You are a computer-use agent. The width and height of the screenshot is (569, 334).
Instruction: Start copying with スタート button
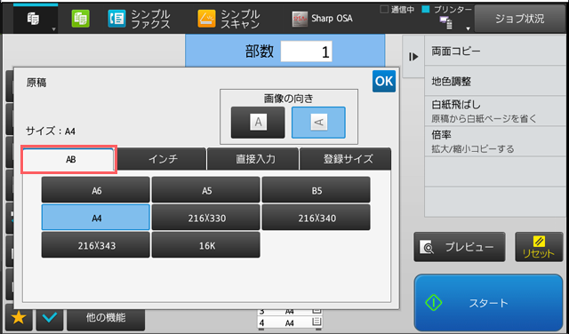tap(488, 302)
